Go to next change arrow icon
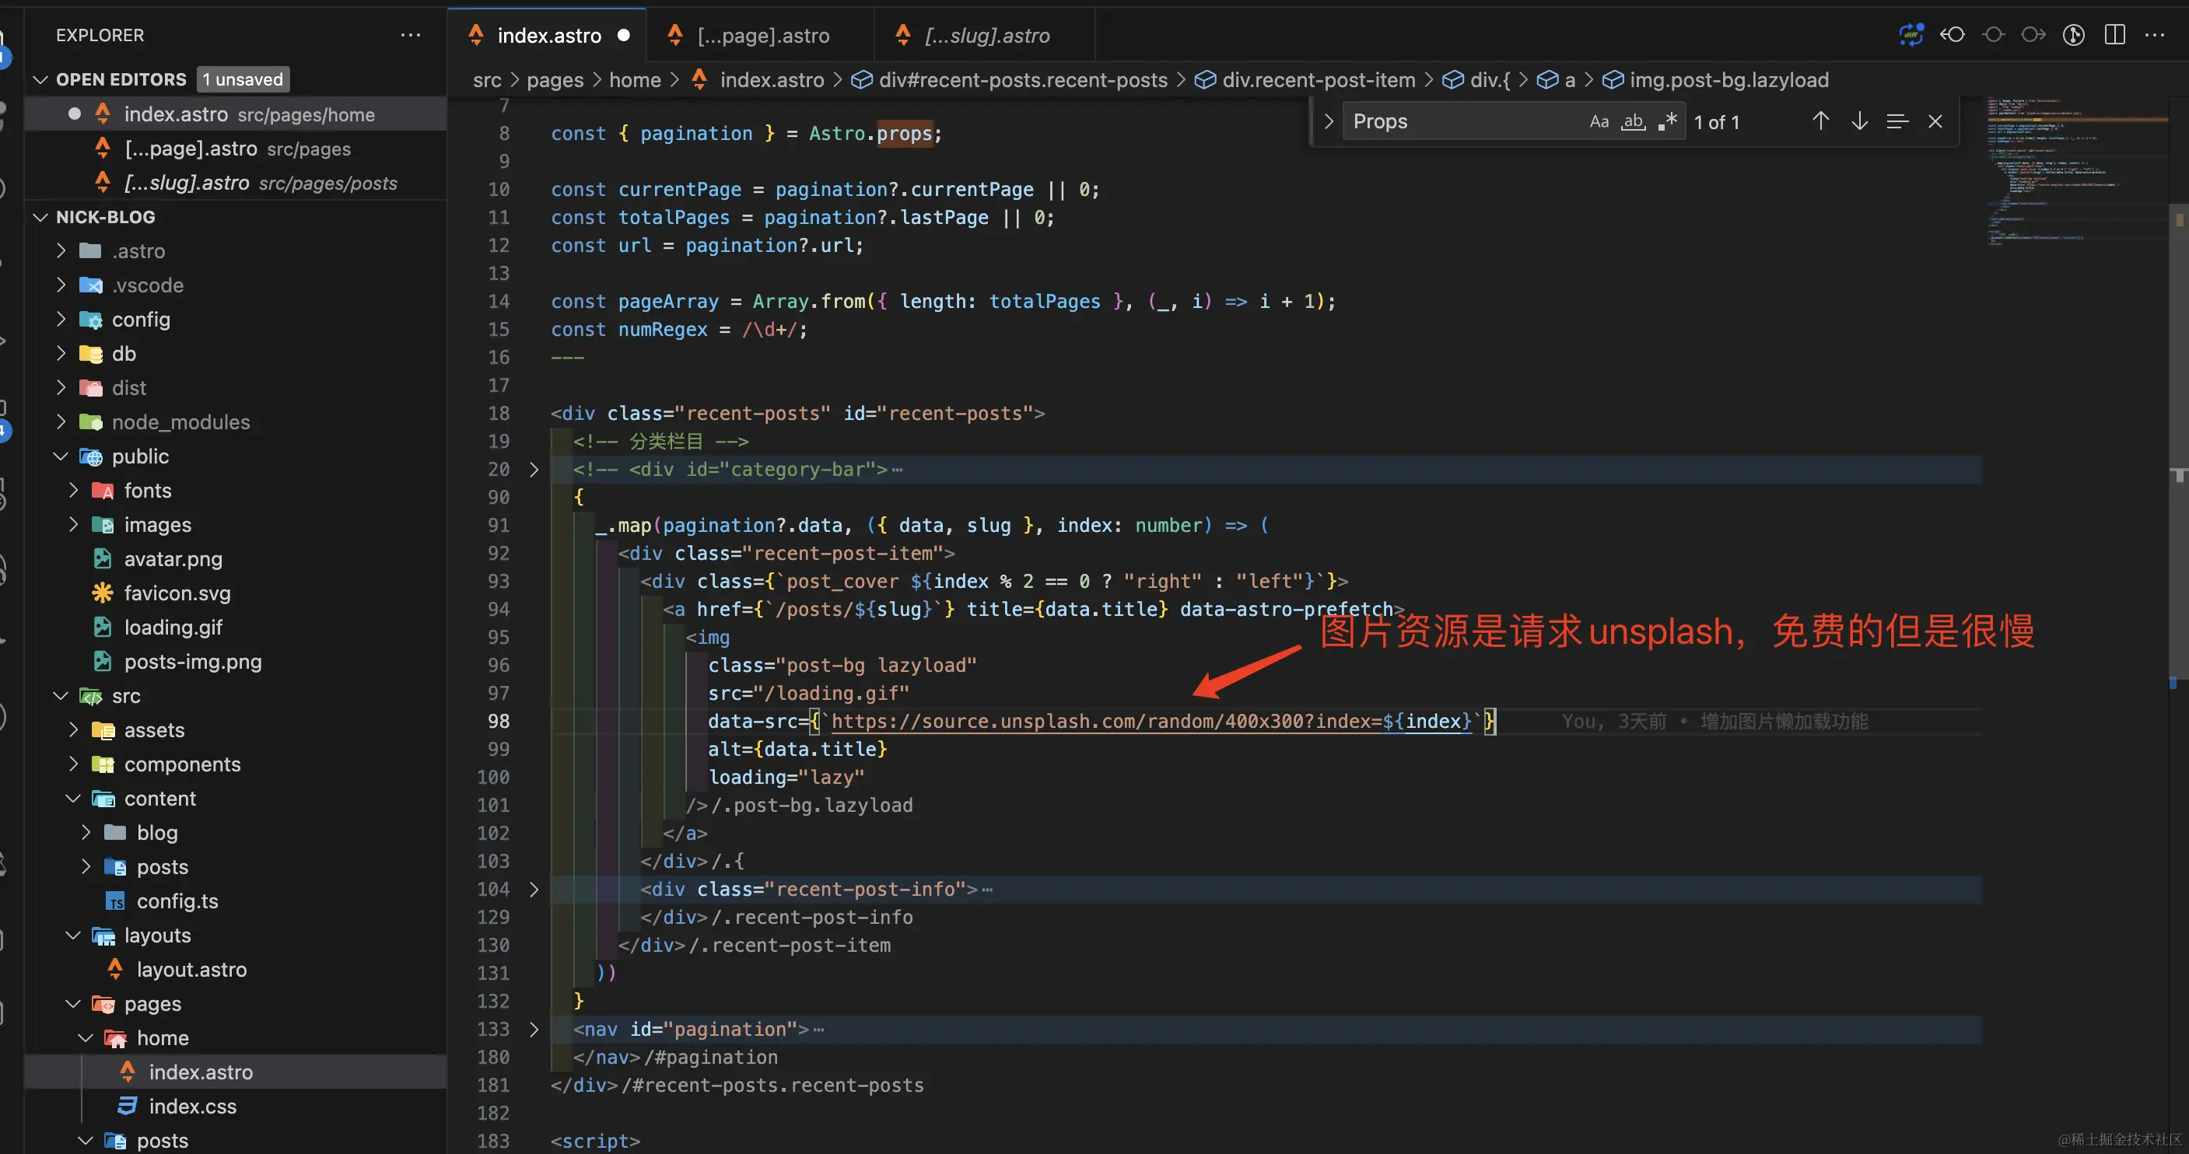The width and height of the screenshot is (2189, 1154). pos(2033,35)
